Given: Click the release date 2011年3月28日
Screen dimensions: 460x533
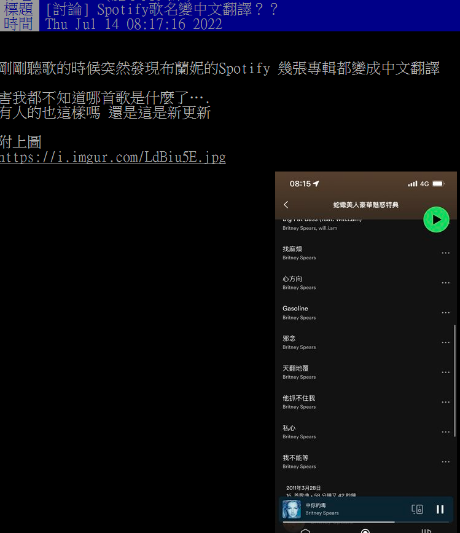Looking at the screenshot, I should click(303, 488).
